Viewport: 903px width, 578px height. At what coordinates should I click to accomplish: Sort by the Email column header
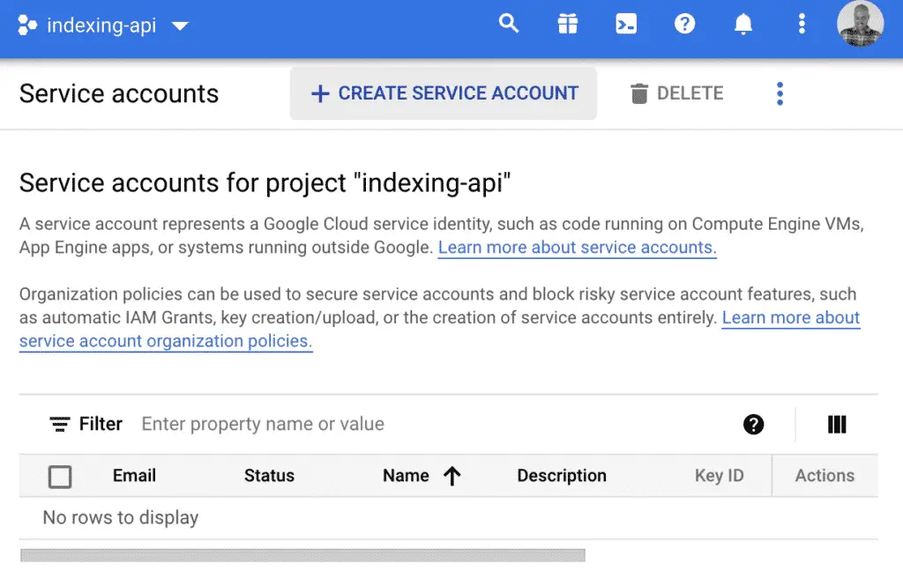tap(134, 476)
